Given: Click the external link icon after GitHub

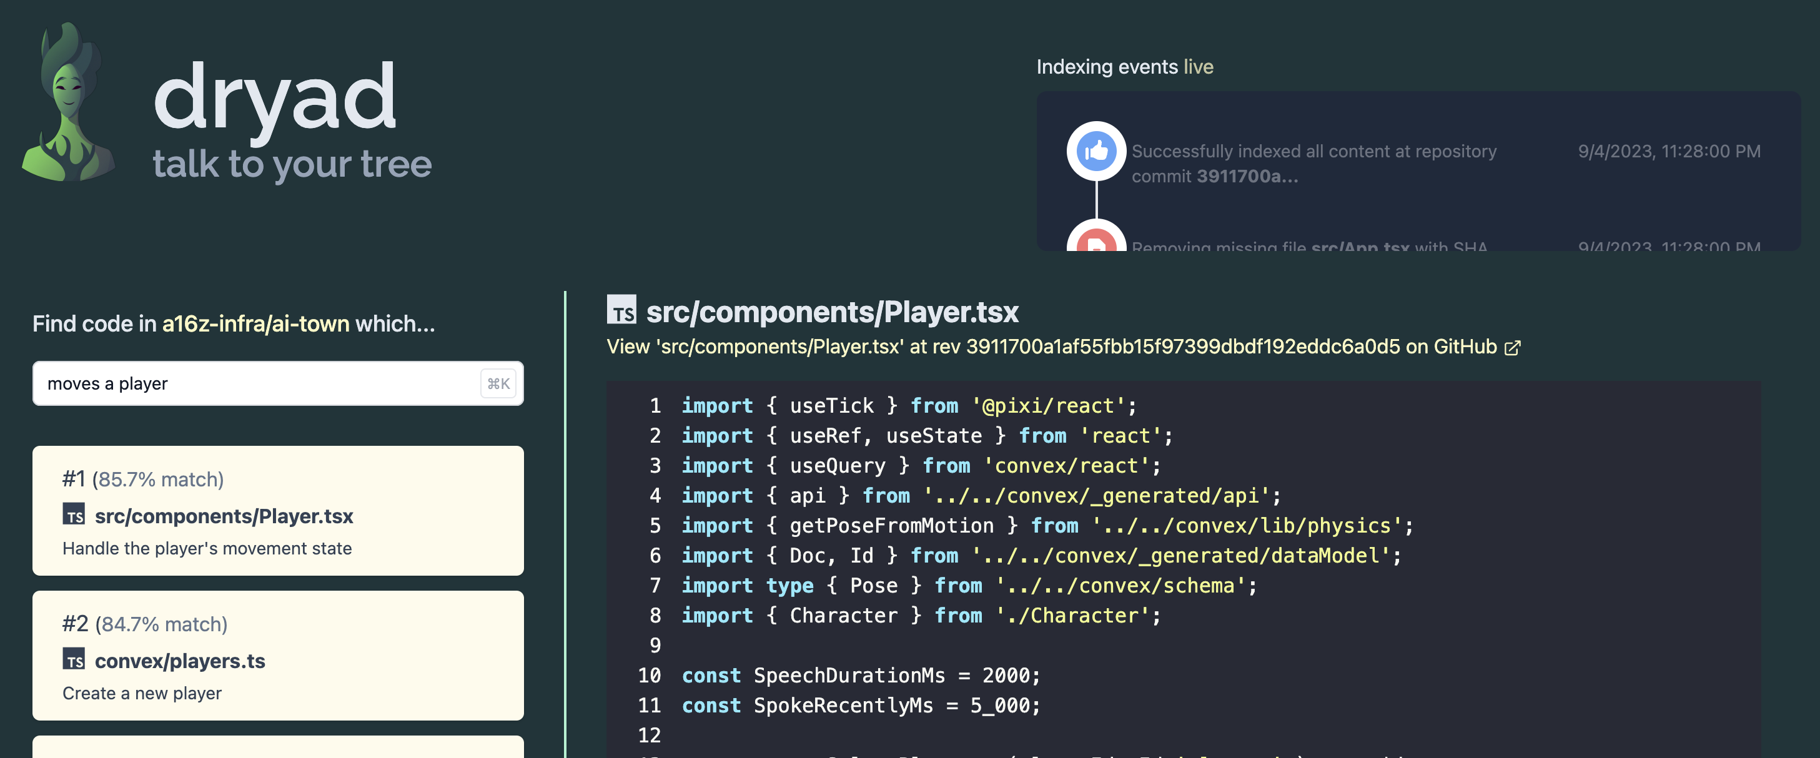Looking at the screenshot, I should click(x=1512, y=348).
